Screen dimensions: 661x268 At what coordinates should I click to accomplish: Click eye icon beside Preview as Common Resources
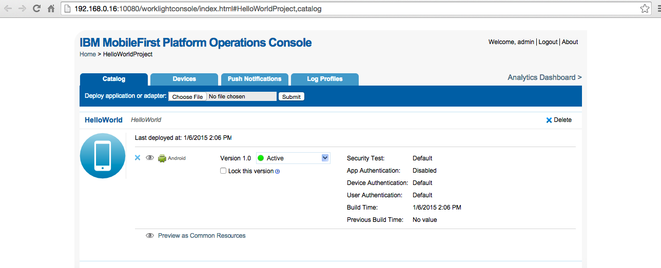[150, 236]
